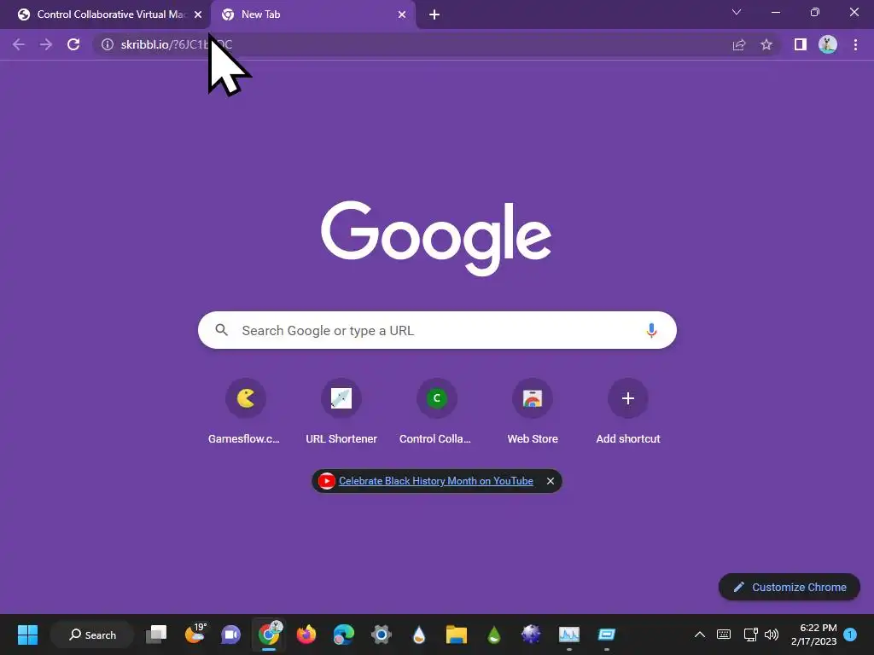
Task: Open the clock showing 6:22 PM
Action: (x=813, y=635)
